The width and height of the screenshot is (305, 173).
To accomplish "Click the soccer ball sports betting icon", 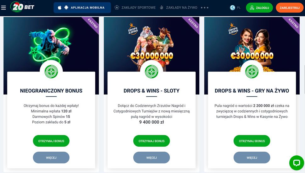I will (117, 8).
